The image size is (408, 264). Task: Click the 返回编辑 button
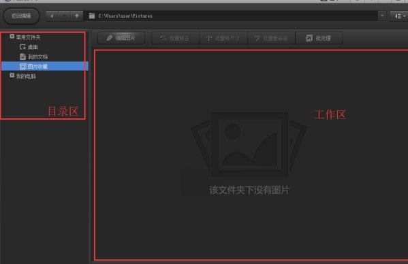click(21, 16)
